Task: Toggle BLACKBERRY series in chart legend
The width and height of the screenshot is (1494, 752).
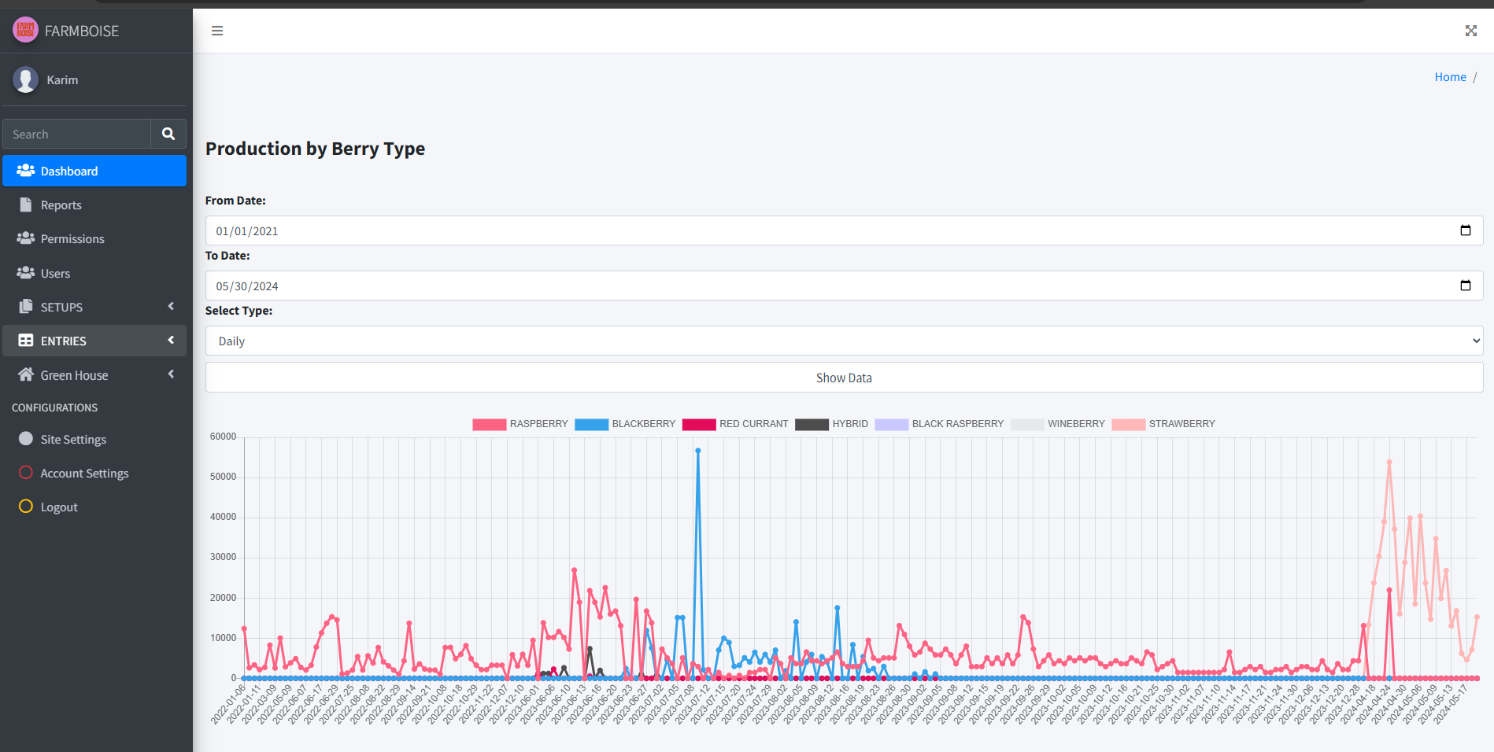Action: (x=625, y=424)
